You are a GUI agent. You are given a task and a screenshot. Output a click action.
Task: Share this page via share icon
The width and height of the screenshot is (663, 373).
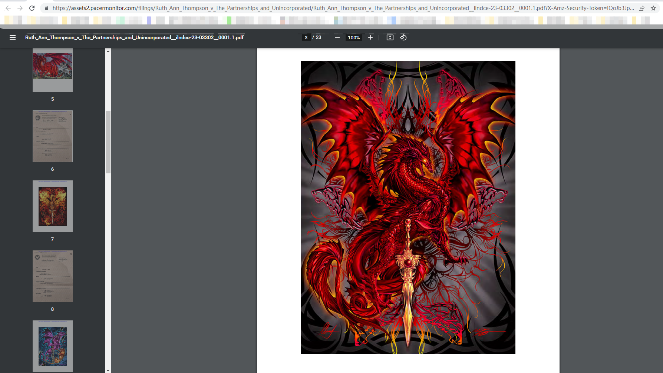[x=641, y=8]
